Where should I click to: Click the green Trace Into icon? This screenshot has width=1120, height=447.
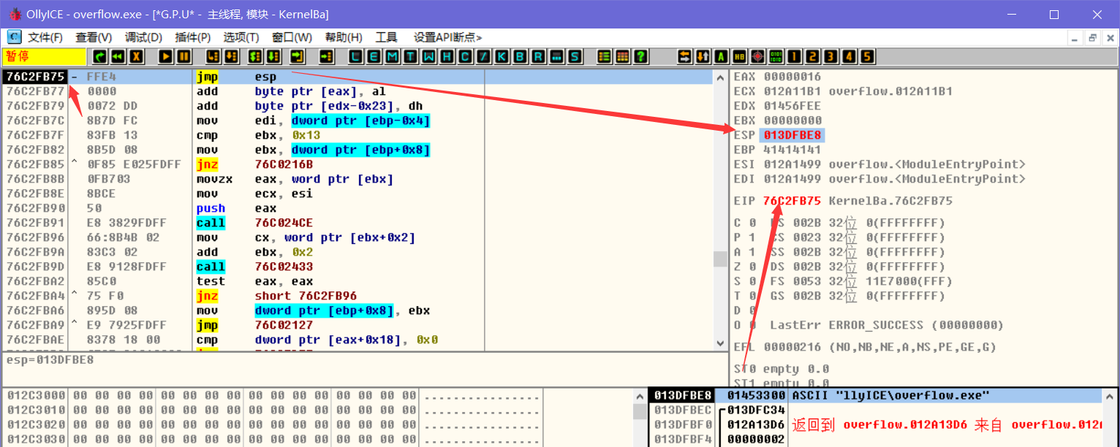[x=255, y=56]
